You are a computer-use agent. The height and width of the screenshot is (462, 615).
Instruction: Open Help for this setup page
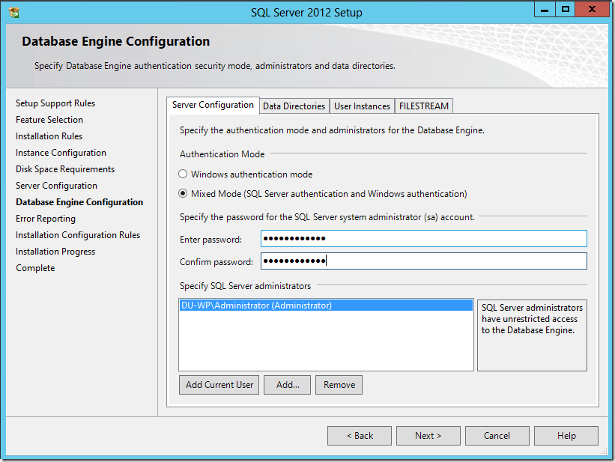[x=566, y=436]
